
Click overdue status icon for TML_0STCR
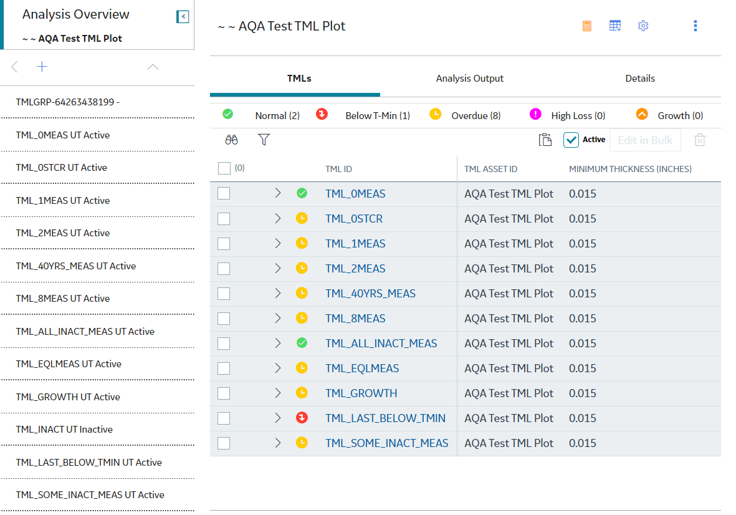pos(302,218)
